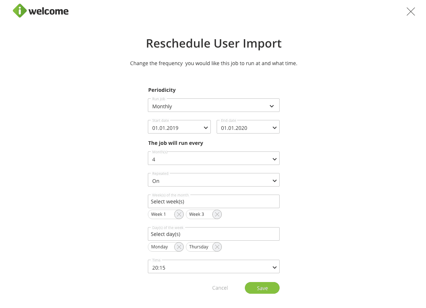The width and height of the screenshot is (426, 308).
Task: Click the Cancel link
Action: [220, 288]
